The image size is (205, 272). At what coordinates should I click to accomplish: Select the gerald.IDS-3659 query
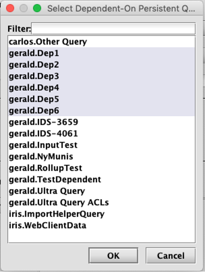[x=102, y=122]
